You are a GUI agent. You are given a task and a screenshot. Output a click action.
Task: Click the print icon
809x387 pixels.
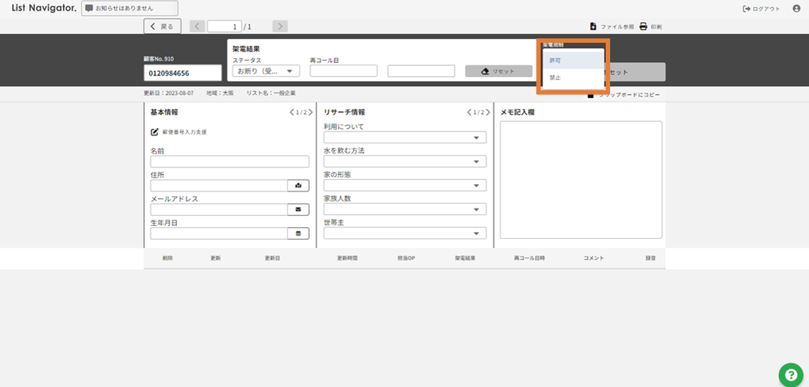tap(643, 27)
